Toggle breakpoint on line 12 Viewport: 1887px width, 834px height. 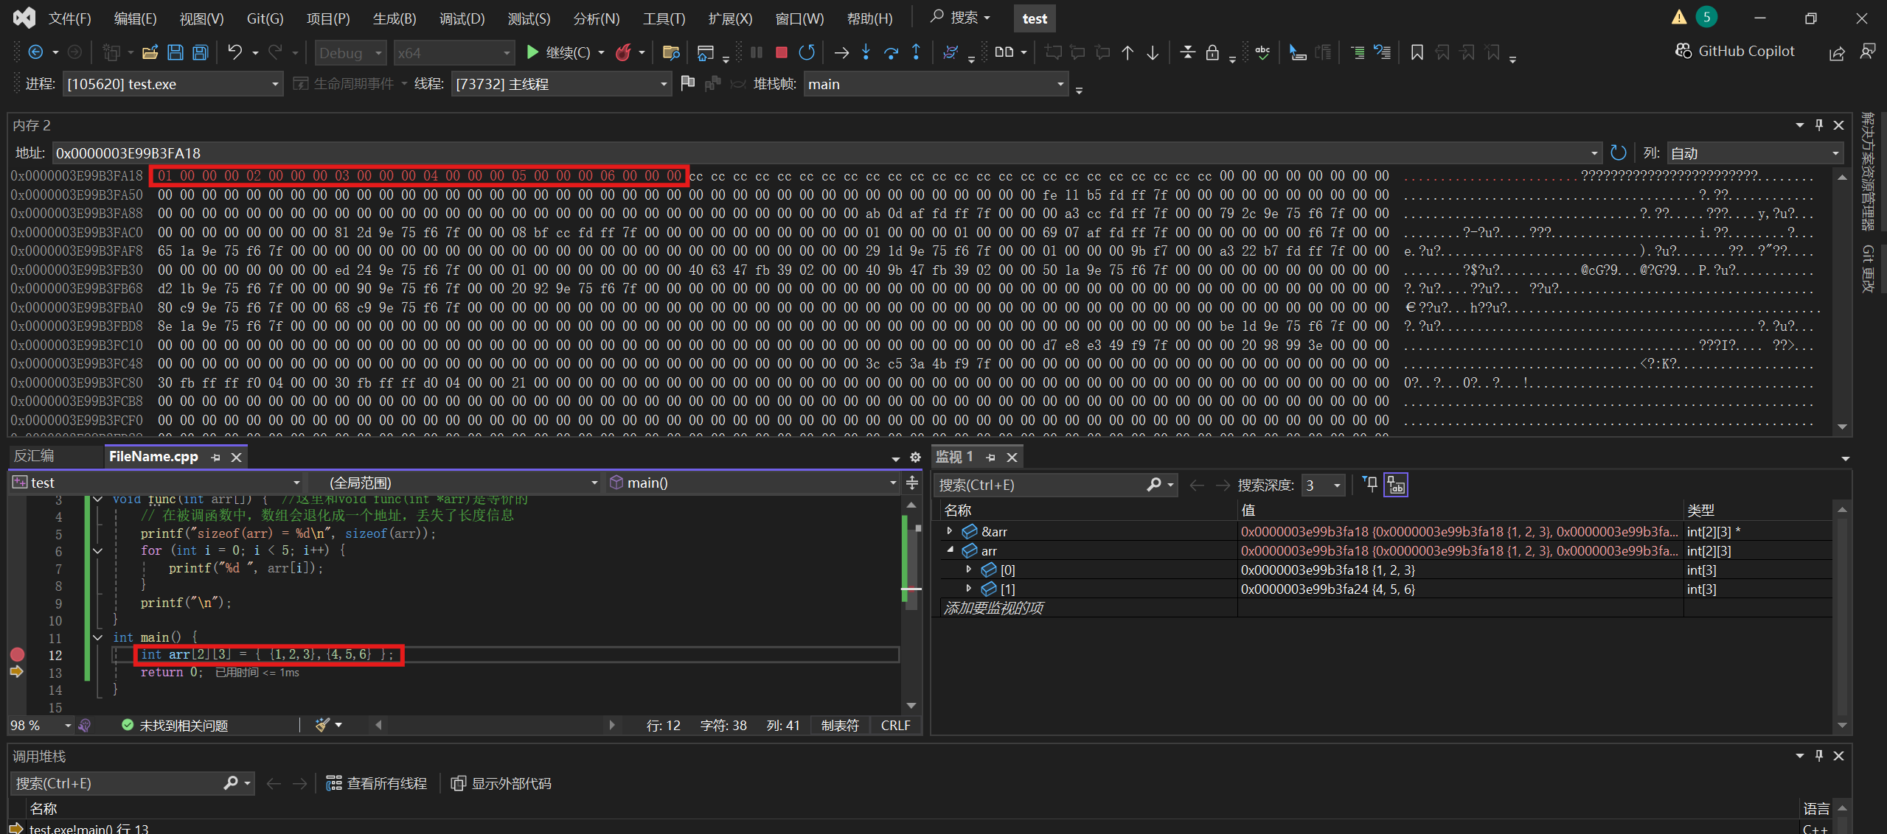(x=18, y=654)
